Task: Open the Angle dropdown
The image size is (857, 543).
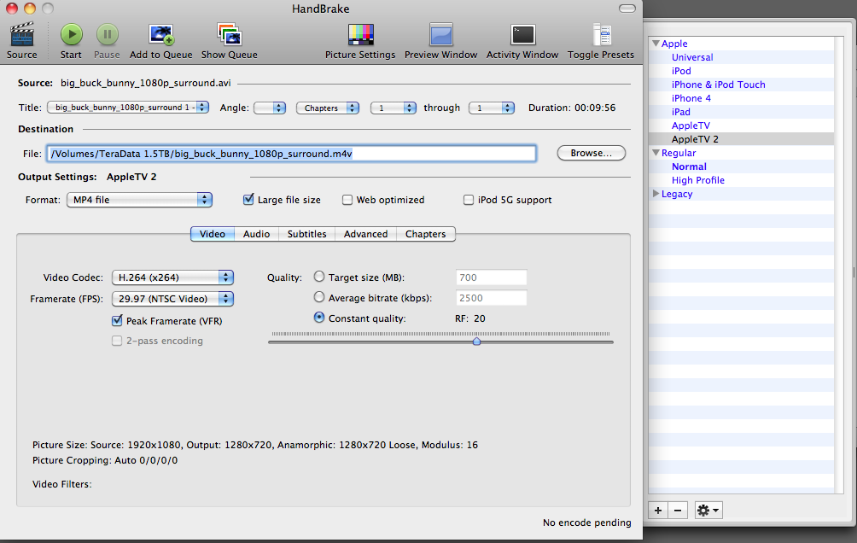Action: tap(270, 108)
